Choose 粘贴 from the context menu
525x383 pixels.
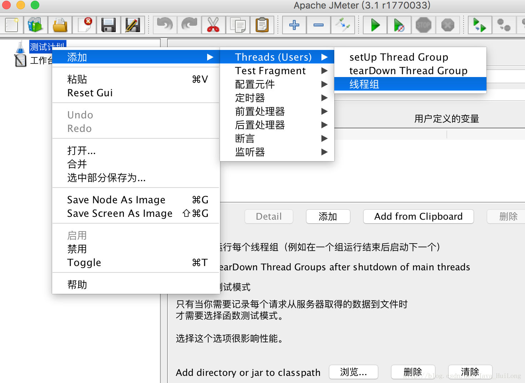[x=136, y=79]
